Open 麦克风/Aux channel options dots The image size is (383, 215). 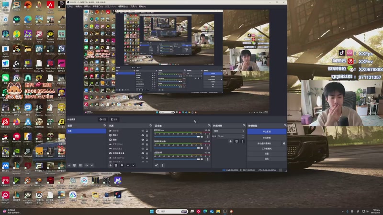pyautogui.click(x=207, y=137)
